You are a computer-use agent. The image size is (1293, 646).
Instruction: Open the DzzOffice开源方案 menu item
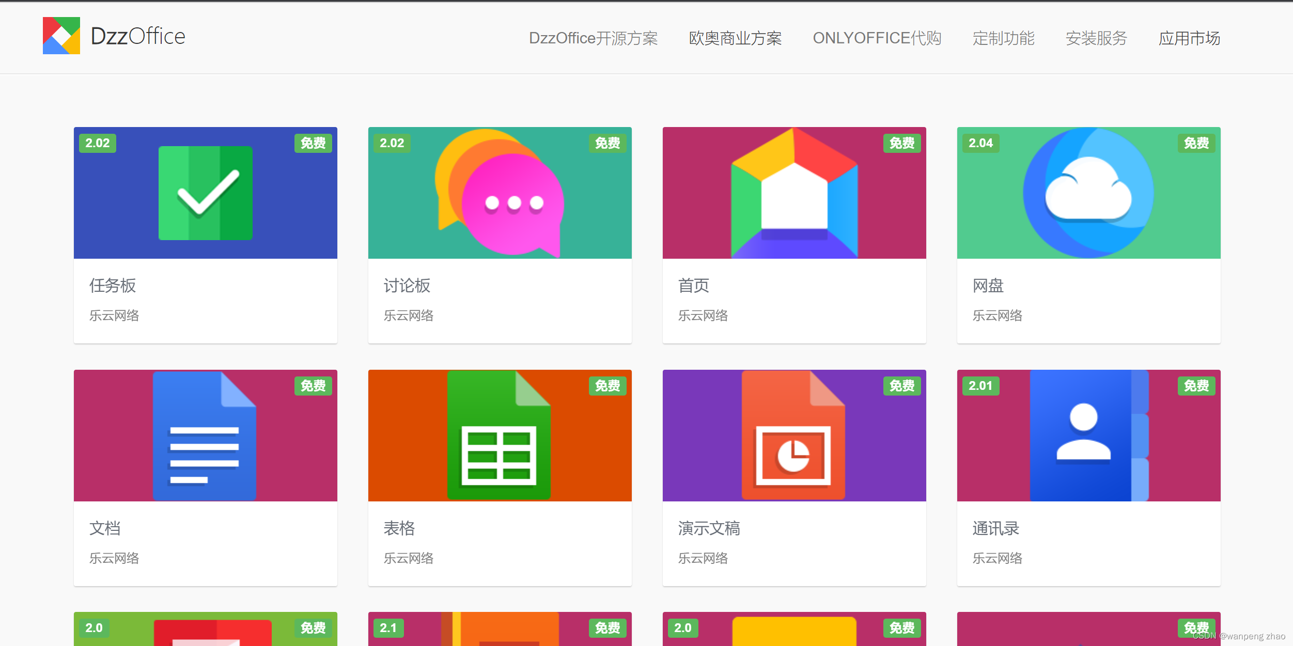tap(593, 38)
